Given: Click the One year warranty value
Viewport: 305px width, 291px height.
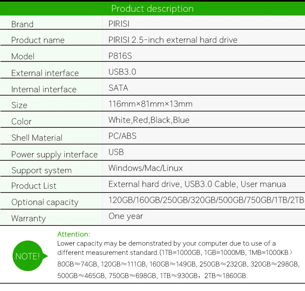Looking at the screenshot, I should [126, 216].
